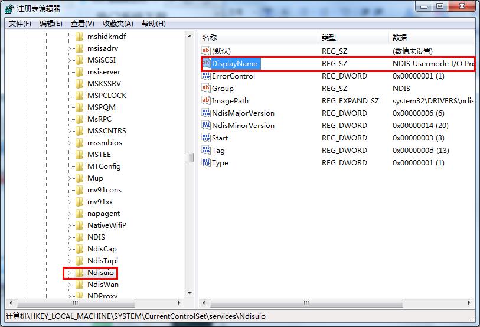Click the tree pane scroll-down arrow
Image resolution: width=480 pixels, height=327 pixels.
(190, 293)
